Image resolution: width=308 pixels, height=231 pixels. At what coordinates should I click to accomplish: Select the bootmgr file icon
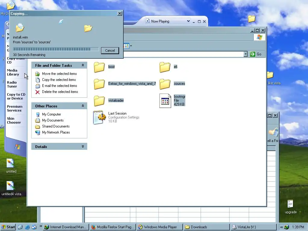165,101
